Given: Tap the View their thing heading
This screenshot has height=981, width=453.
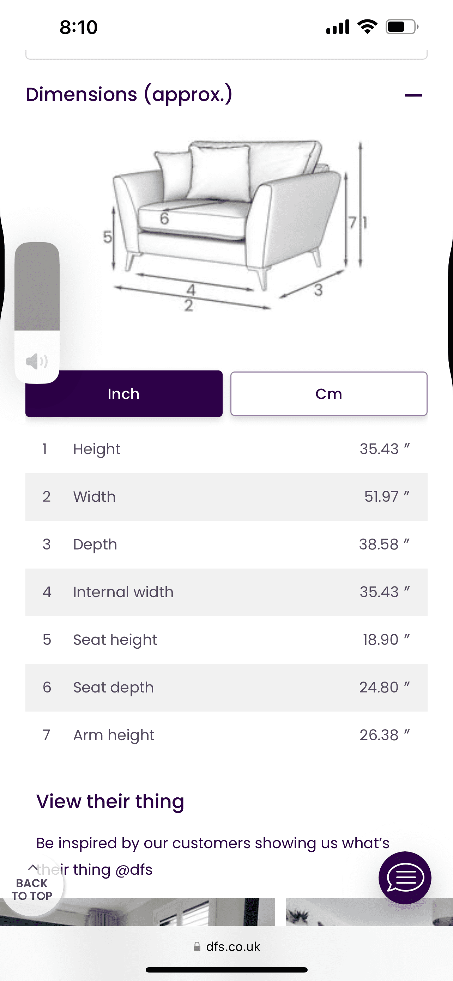Looking at the screenshot, I should point(110,801).
